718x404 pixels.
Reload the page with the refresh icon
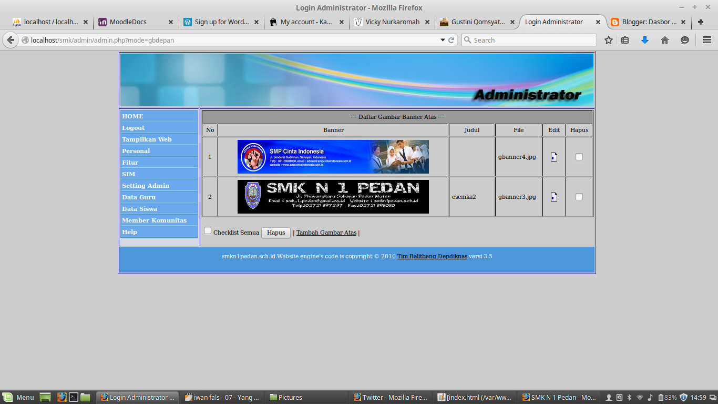click(451, 40)
